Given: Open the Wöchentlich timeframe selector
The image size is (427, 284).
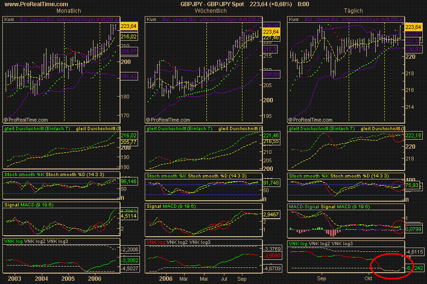Looking at the screenshot, I should [x=211, y=10].
